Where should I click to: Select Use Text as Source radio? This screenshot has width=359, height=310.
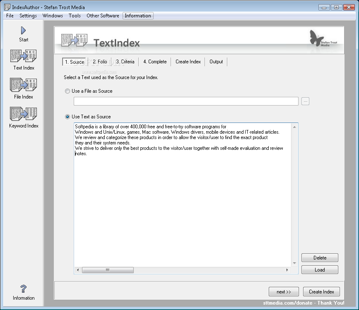67,117
